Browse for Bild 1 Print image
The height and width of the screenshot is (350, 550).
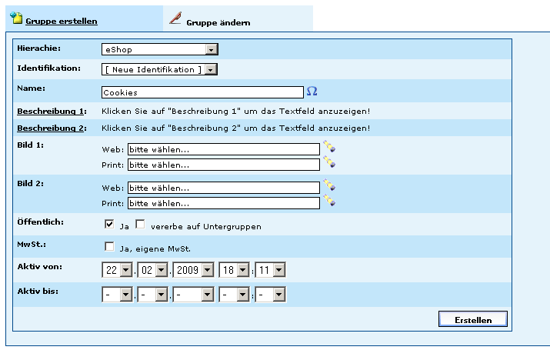[329, 162]
